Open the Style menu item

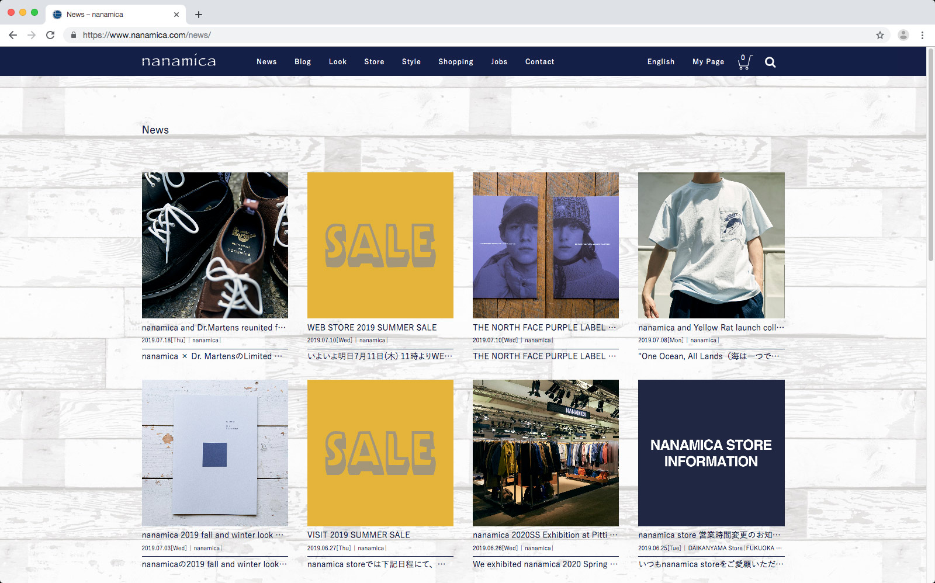pos(411,62)
